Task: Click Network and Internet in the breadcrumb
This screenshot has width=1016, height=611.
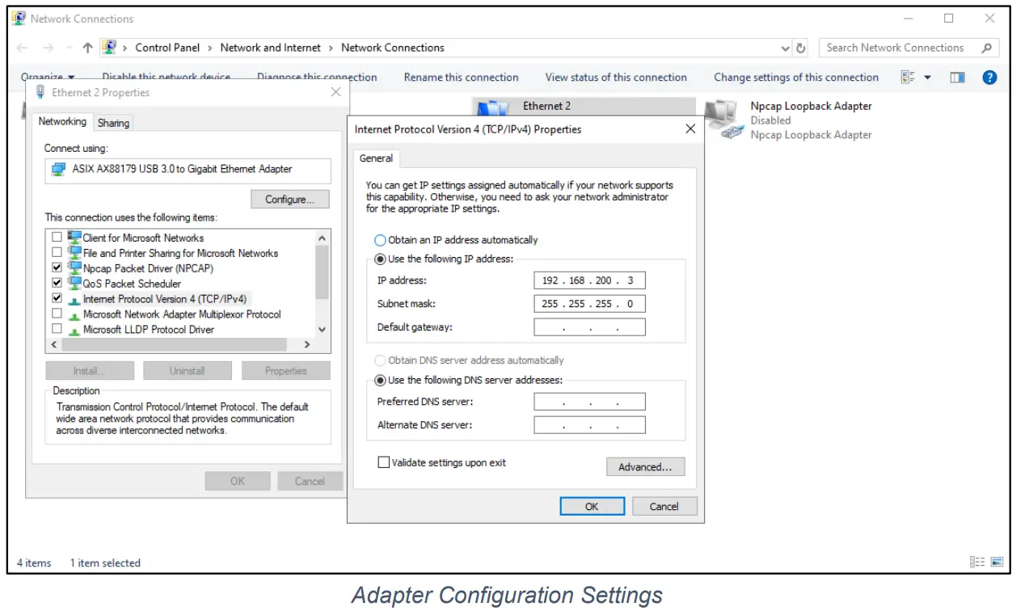Action: pyautogui.click(x=270, y=48)
